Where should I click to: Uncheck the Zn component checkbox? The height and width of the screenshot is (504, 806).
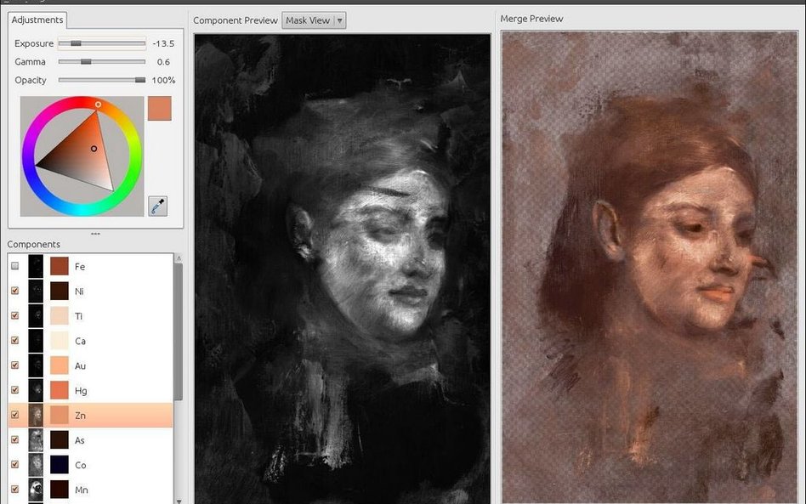point(15,415)
